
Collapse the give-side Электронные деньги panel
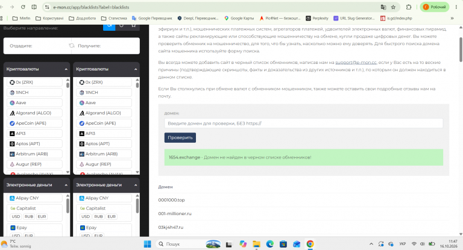click(x=66, y=185)
